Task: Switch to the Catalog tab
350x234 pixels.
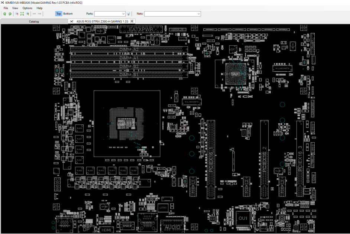Action: point(34,22)
